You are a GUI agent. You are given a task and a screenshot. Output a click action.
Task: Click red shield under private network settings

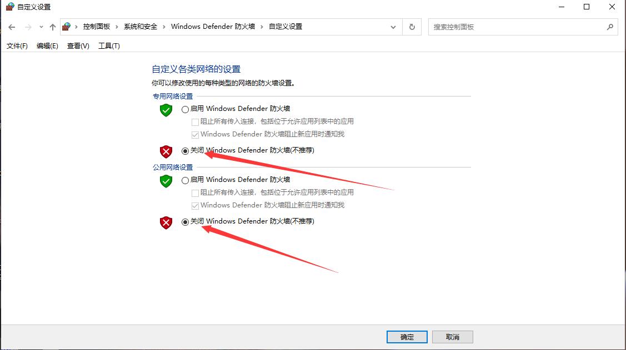[x=166, y=151]
